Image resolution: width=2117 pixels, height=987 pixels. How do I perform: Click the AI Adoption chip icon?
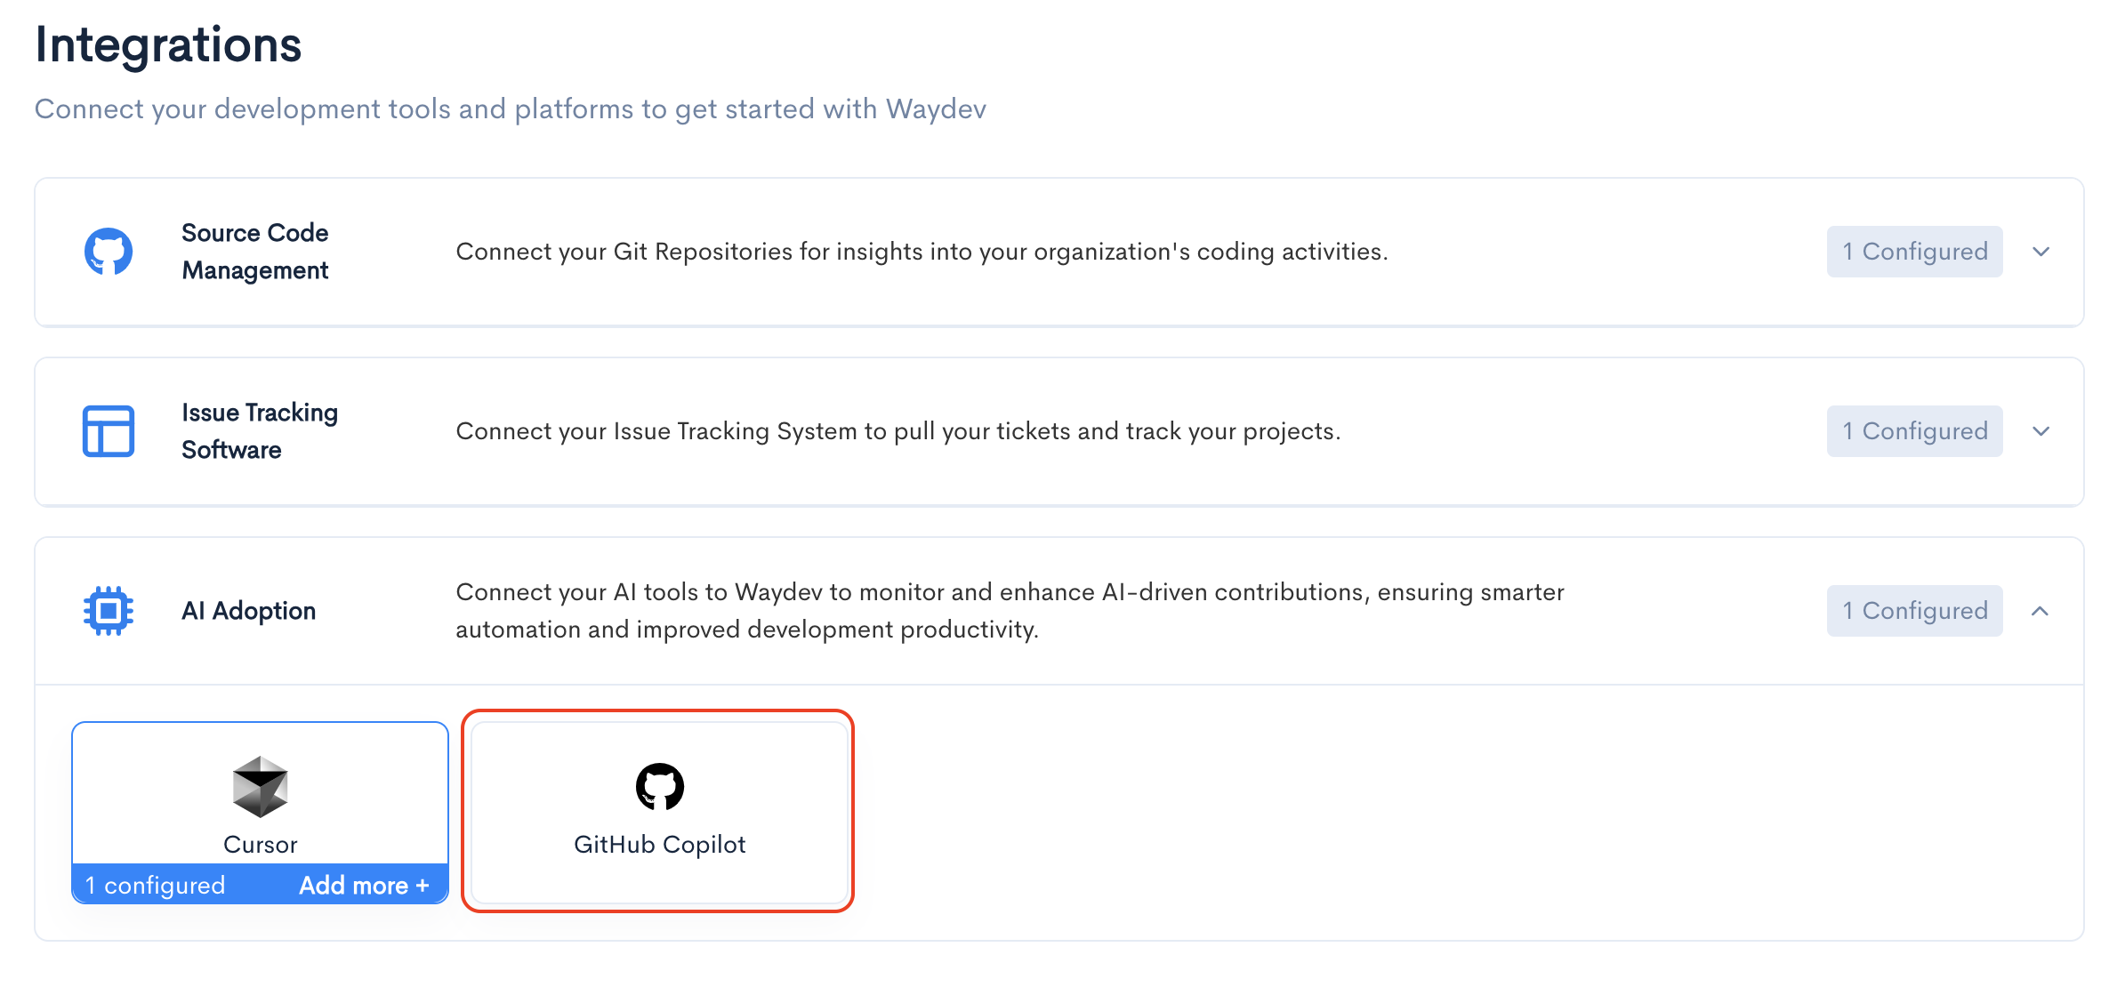click(x=109, y=611)
